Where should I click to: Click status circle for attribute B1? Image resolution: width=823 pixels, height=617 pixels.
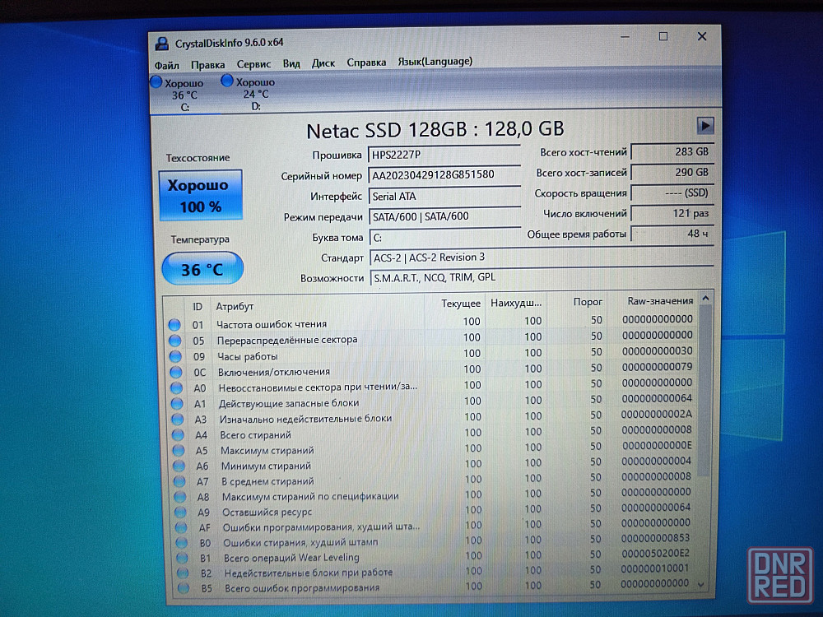182,558
